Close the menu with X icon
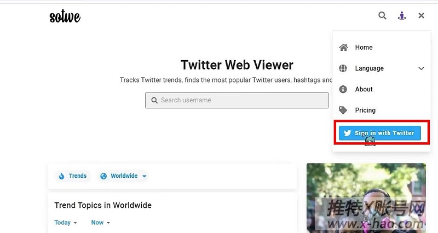The image size is (438, 233). [421, 16]
